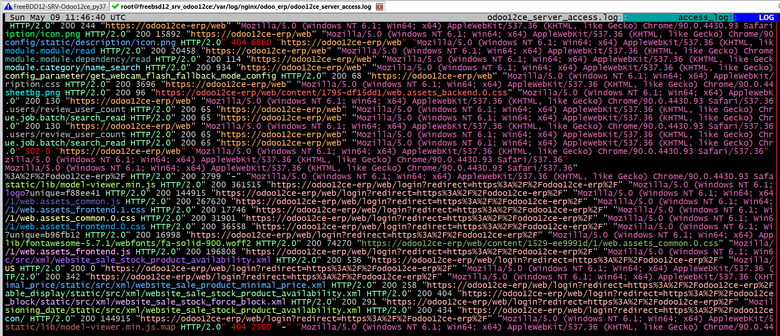Click the '200 361515' response size
The width and height of the screenshot is (780, 336).
tap(236, 185)
